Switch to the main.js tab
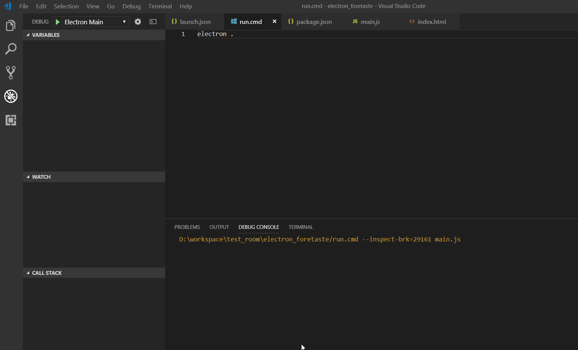This screenshot has width=578, height=350. (369, 22)
